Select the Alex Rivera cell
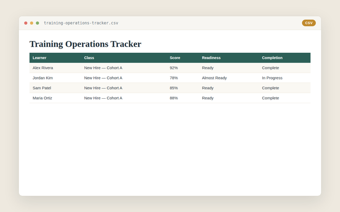Screen dimensions: 340x212 [55, 68]
